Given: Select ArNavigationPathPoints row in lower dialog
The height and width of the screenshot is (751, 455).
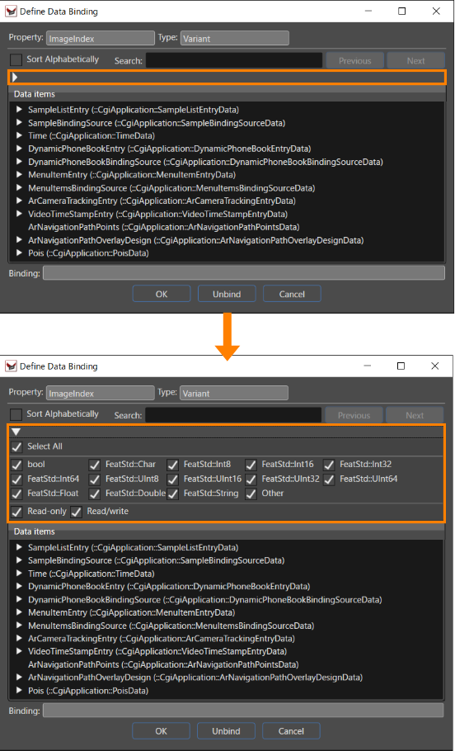Looking at the screenshot, I should (x=163, y=665).
